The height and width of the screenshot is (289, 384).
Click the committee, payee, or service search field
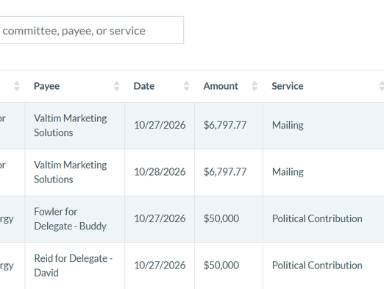pyautogui.click(x=91, y=30)
